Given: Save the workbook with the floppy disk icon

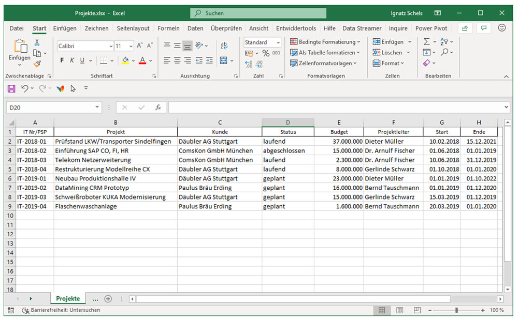Looking at the screenshot, I should point(11,89).
